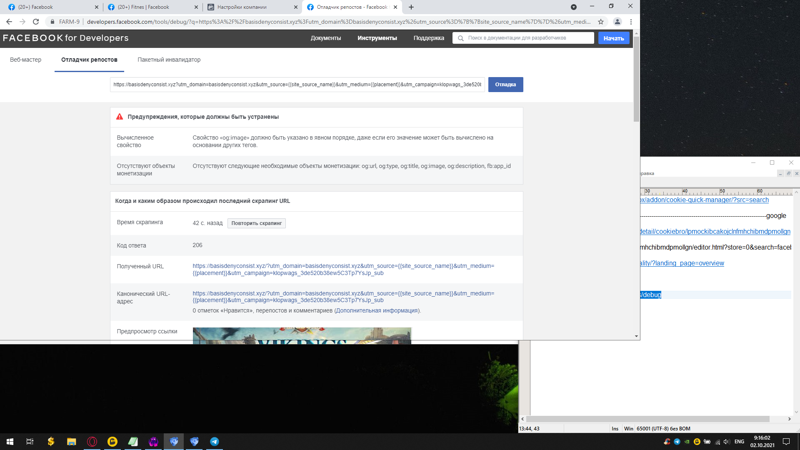Open the purple hooded-figure app on taskbar
Screen dimensions: 800x450
pyautogui.click(x=153, y=441)
